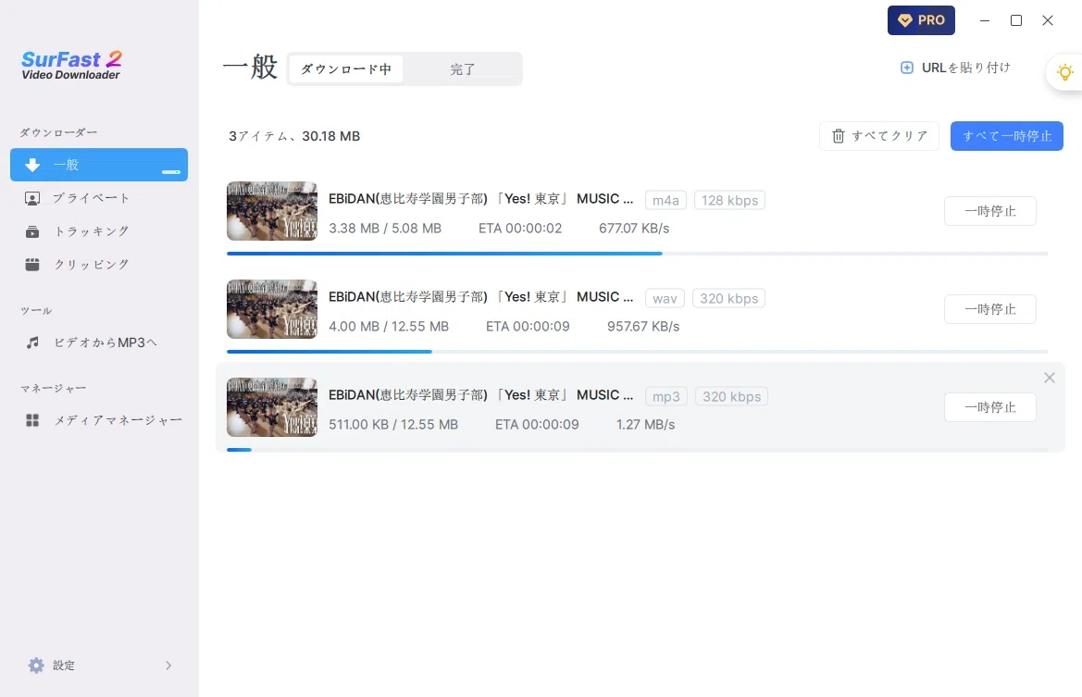Switch to the 完了 tab
The width and height of the screenshot is (1082, 697).
(x=463, y=69)
